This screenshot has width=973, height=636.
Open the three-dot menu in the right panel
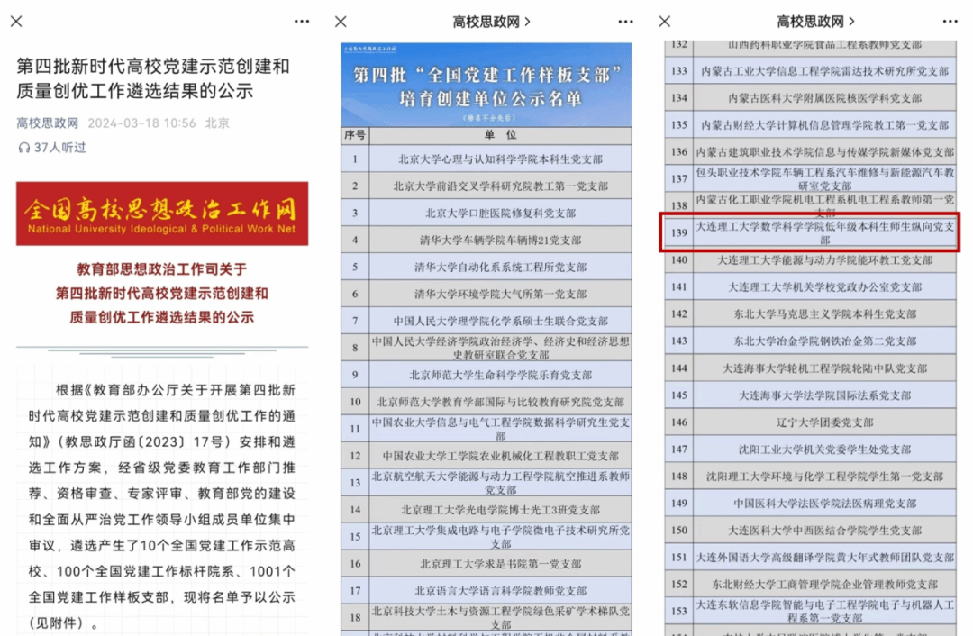(950, 22)
